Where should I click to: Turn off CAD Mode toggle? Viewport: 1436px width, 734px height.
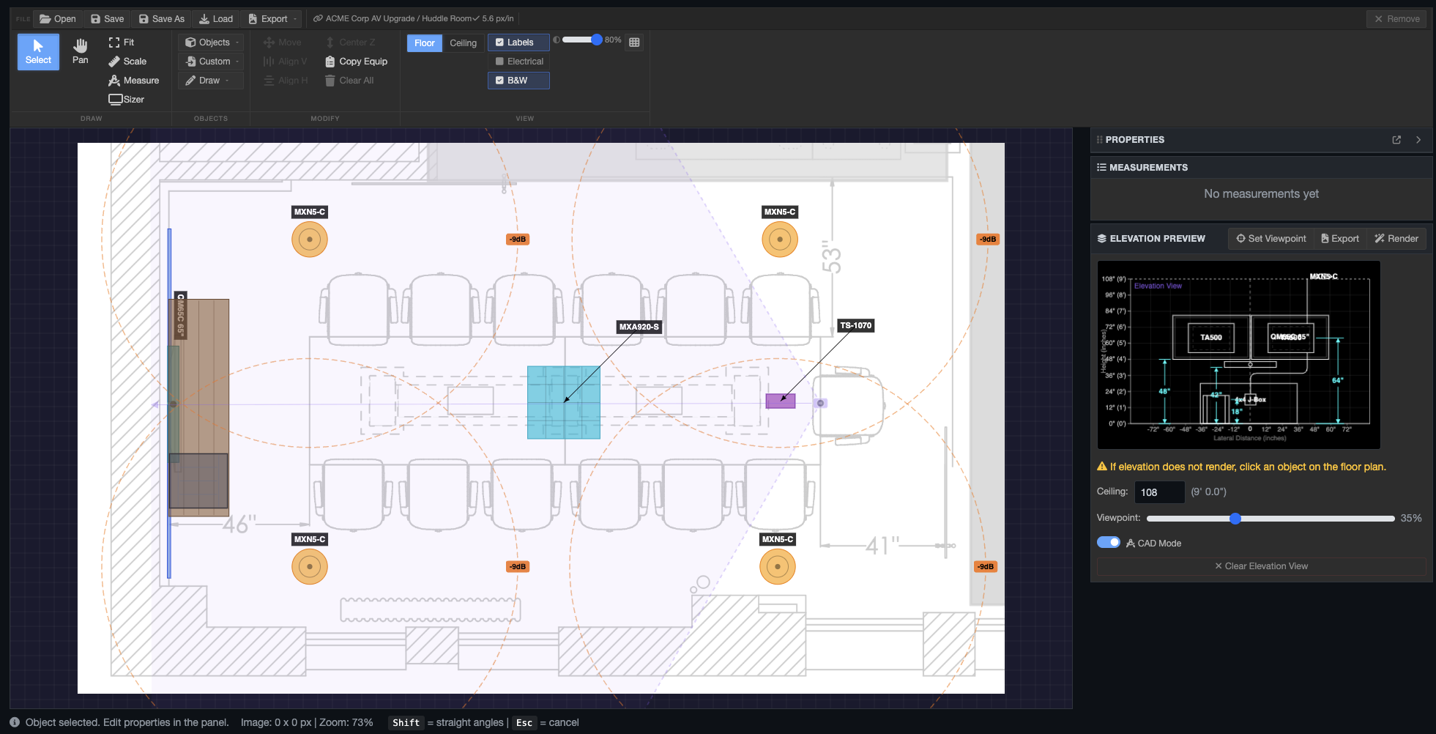1108,543
